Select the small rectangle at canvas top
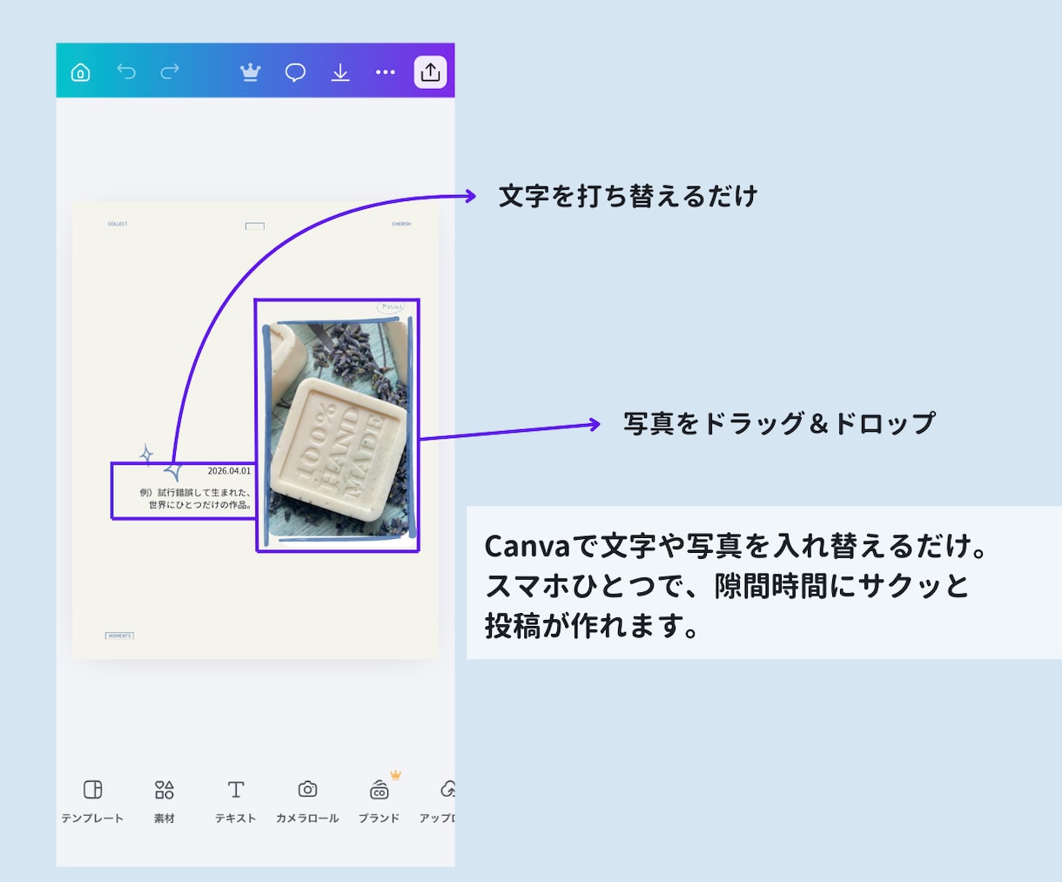 pos(254,226)
